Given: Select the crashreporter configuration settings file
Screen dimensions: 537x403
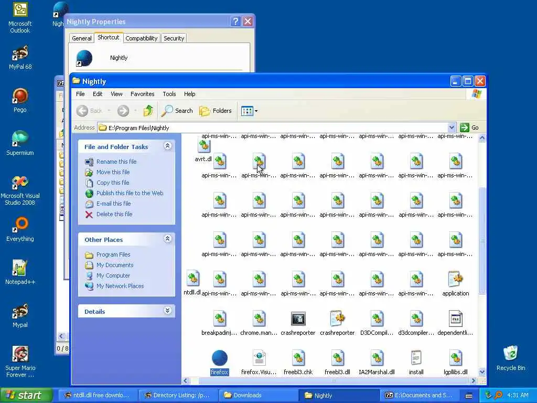Looking at the screenshot, I should click(x=337, y=319).
